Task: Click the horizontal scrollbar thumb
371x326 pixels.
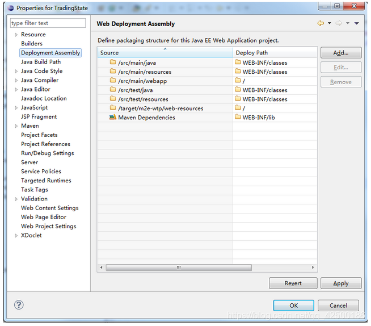Action: (x=179, y=268)
